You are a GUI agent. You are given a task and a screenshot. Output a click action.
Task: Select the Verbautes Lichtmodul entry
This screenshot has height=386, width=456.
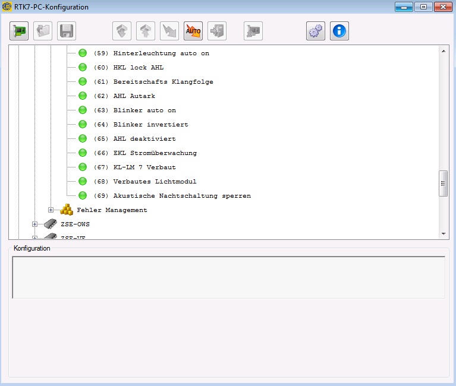155,182
